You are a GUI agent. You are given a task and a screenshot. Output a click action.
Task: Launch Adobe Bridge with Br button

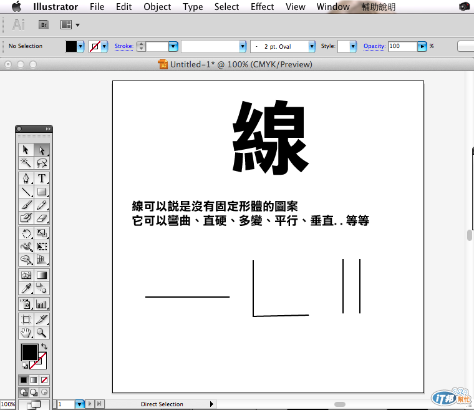[44, 25]
